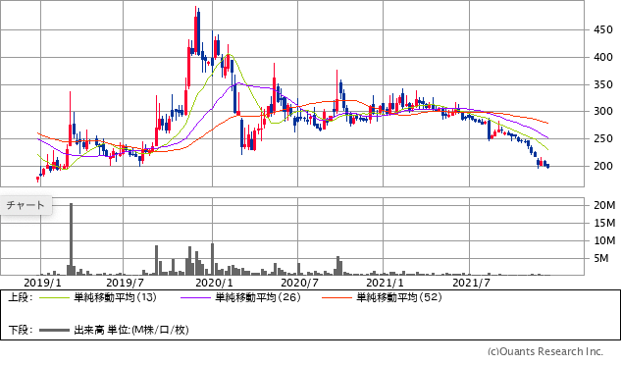Image resolution: width=621 pixels, height=365 pixels.
Task: Click the 上段: legend row label
Action: click(x=21, y=297)
